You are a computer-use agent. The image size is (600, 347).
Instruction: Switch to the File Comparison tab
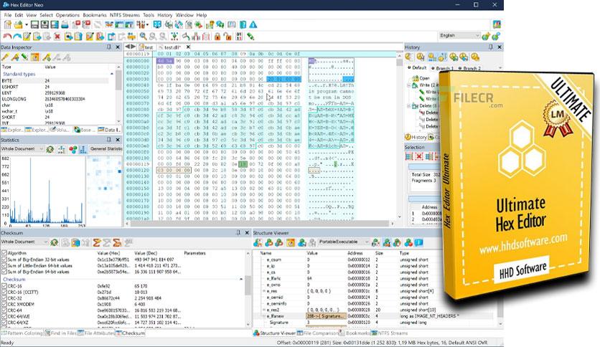319,333
